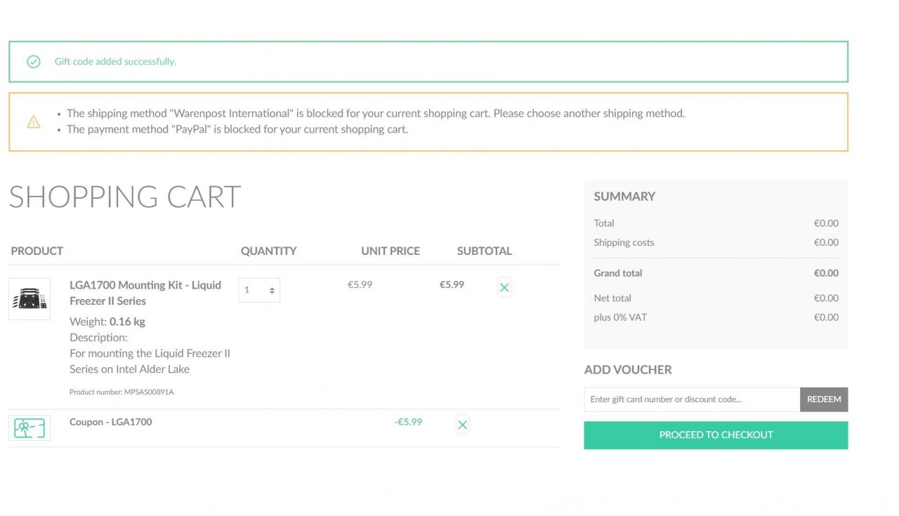Image resolution: width=899 pixels, height=516 pixels.
Task: Click the ADD VOUCHER heading
Action: pyautogui.click(x=628, y=370)
